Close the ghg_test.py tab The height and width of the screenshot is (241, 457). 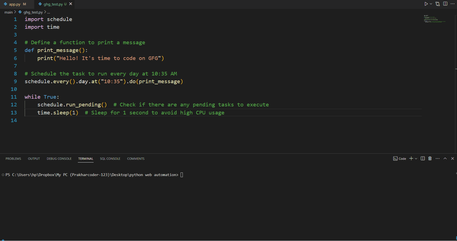click(71, 4)
